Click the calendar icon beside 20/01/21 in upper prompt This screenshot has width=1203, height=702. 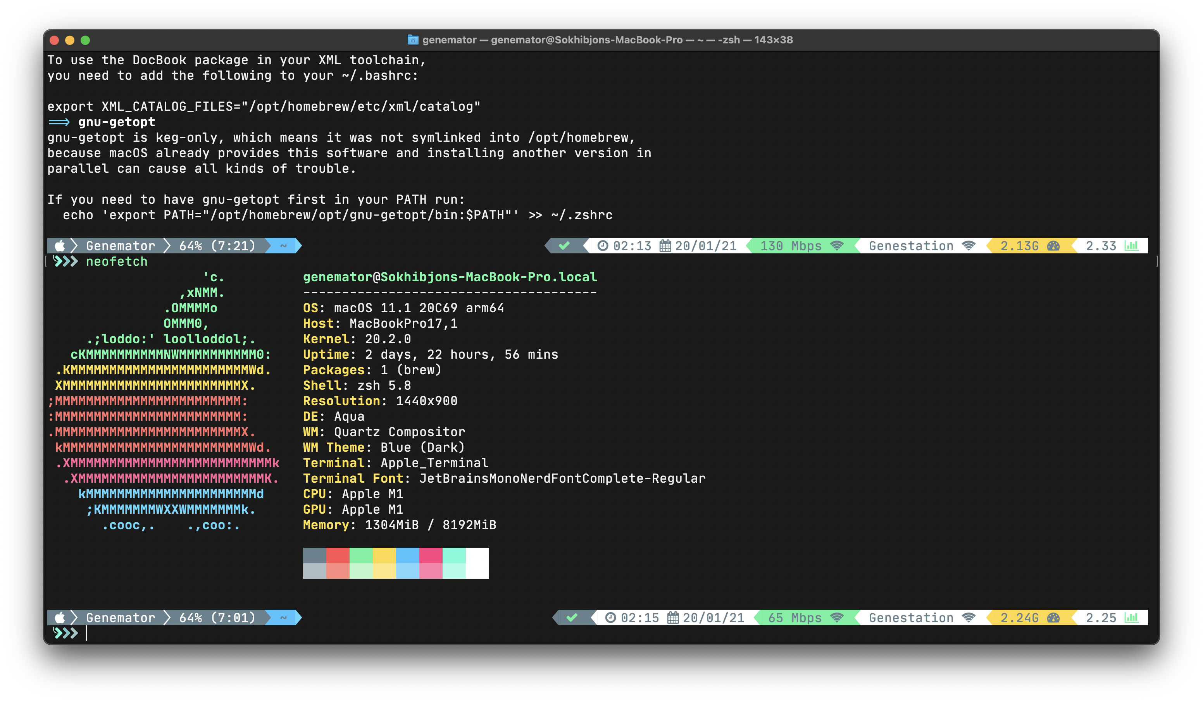pyautogui.click(x=665, y=246)
